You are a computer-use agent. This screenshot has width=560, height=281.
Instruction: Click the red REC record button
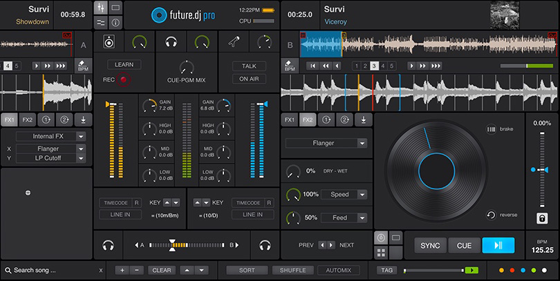123,79
